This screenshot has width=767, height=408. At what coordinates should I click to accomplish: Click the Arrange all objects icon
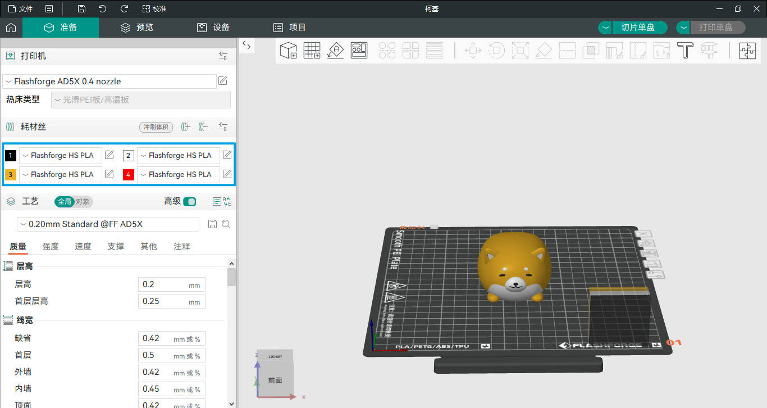[x=359, y=51]
